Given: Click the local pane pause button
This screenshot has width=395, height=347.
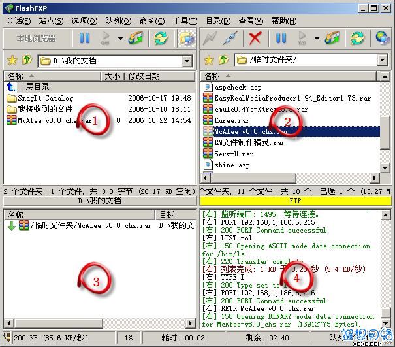Looking at the screenshot, I should 84,39.
